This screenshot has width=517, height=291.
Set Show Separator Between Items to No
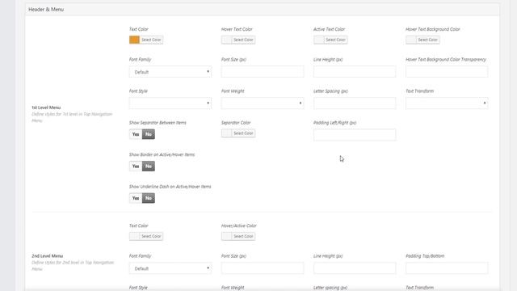pos(149,134)
